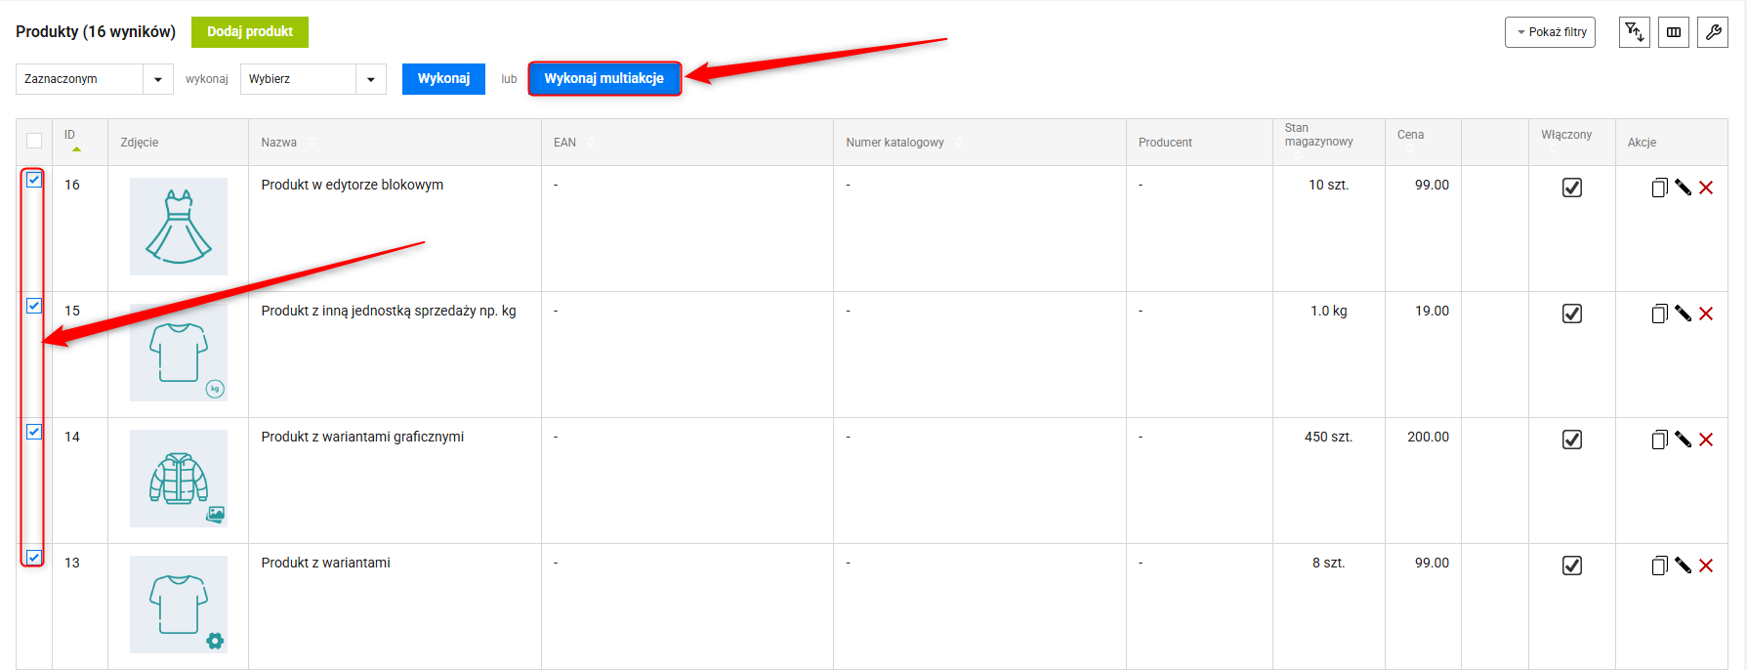Duplicate product 16 using copy icon

coord(1659,188)
